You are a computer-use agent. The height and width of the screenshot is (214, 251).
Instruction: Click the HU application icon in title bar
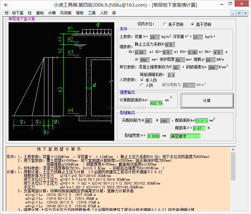(5, 5)
